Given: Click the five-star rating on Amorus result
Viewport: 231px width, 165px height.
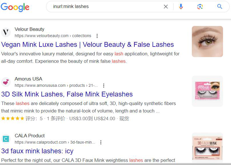Looking at the screenshot, I should [13, 118].
